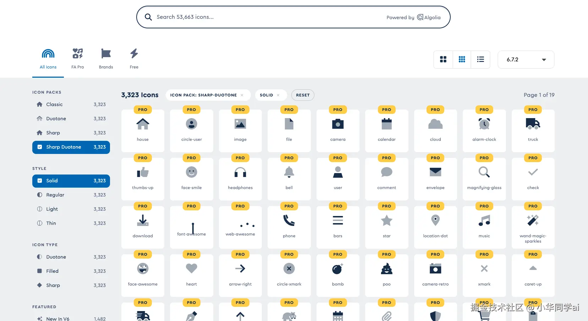
Task: Uncheck the Solid style filter
Action: (x=40, y=181)
